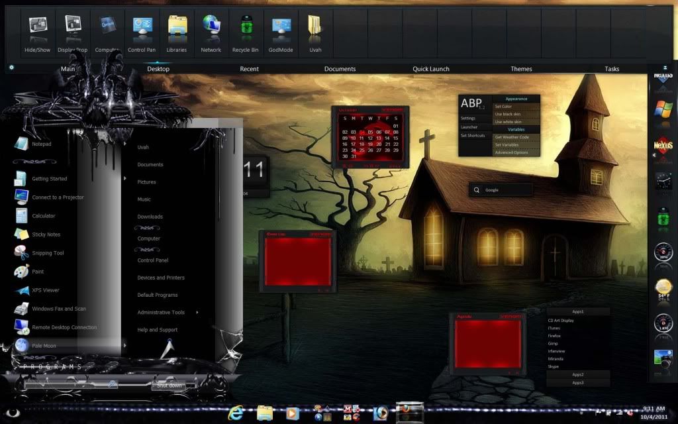678x424 pixels.
Task: Switch to the Themes dock tab
Action: tap(521, 69)
